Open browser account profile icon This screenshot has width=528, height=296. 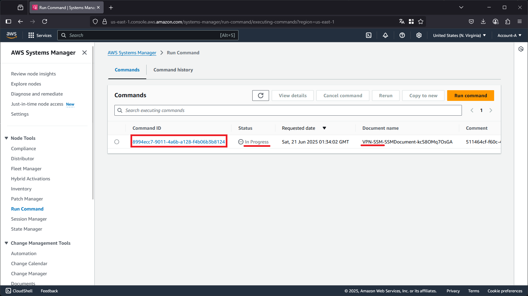point(495,21)
